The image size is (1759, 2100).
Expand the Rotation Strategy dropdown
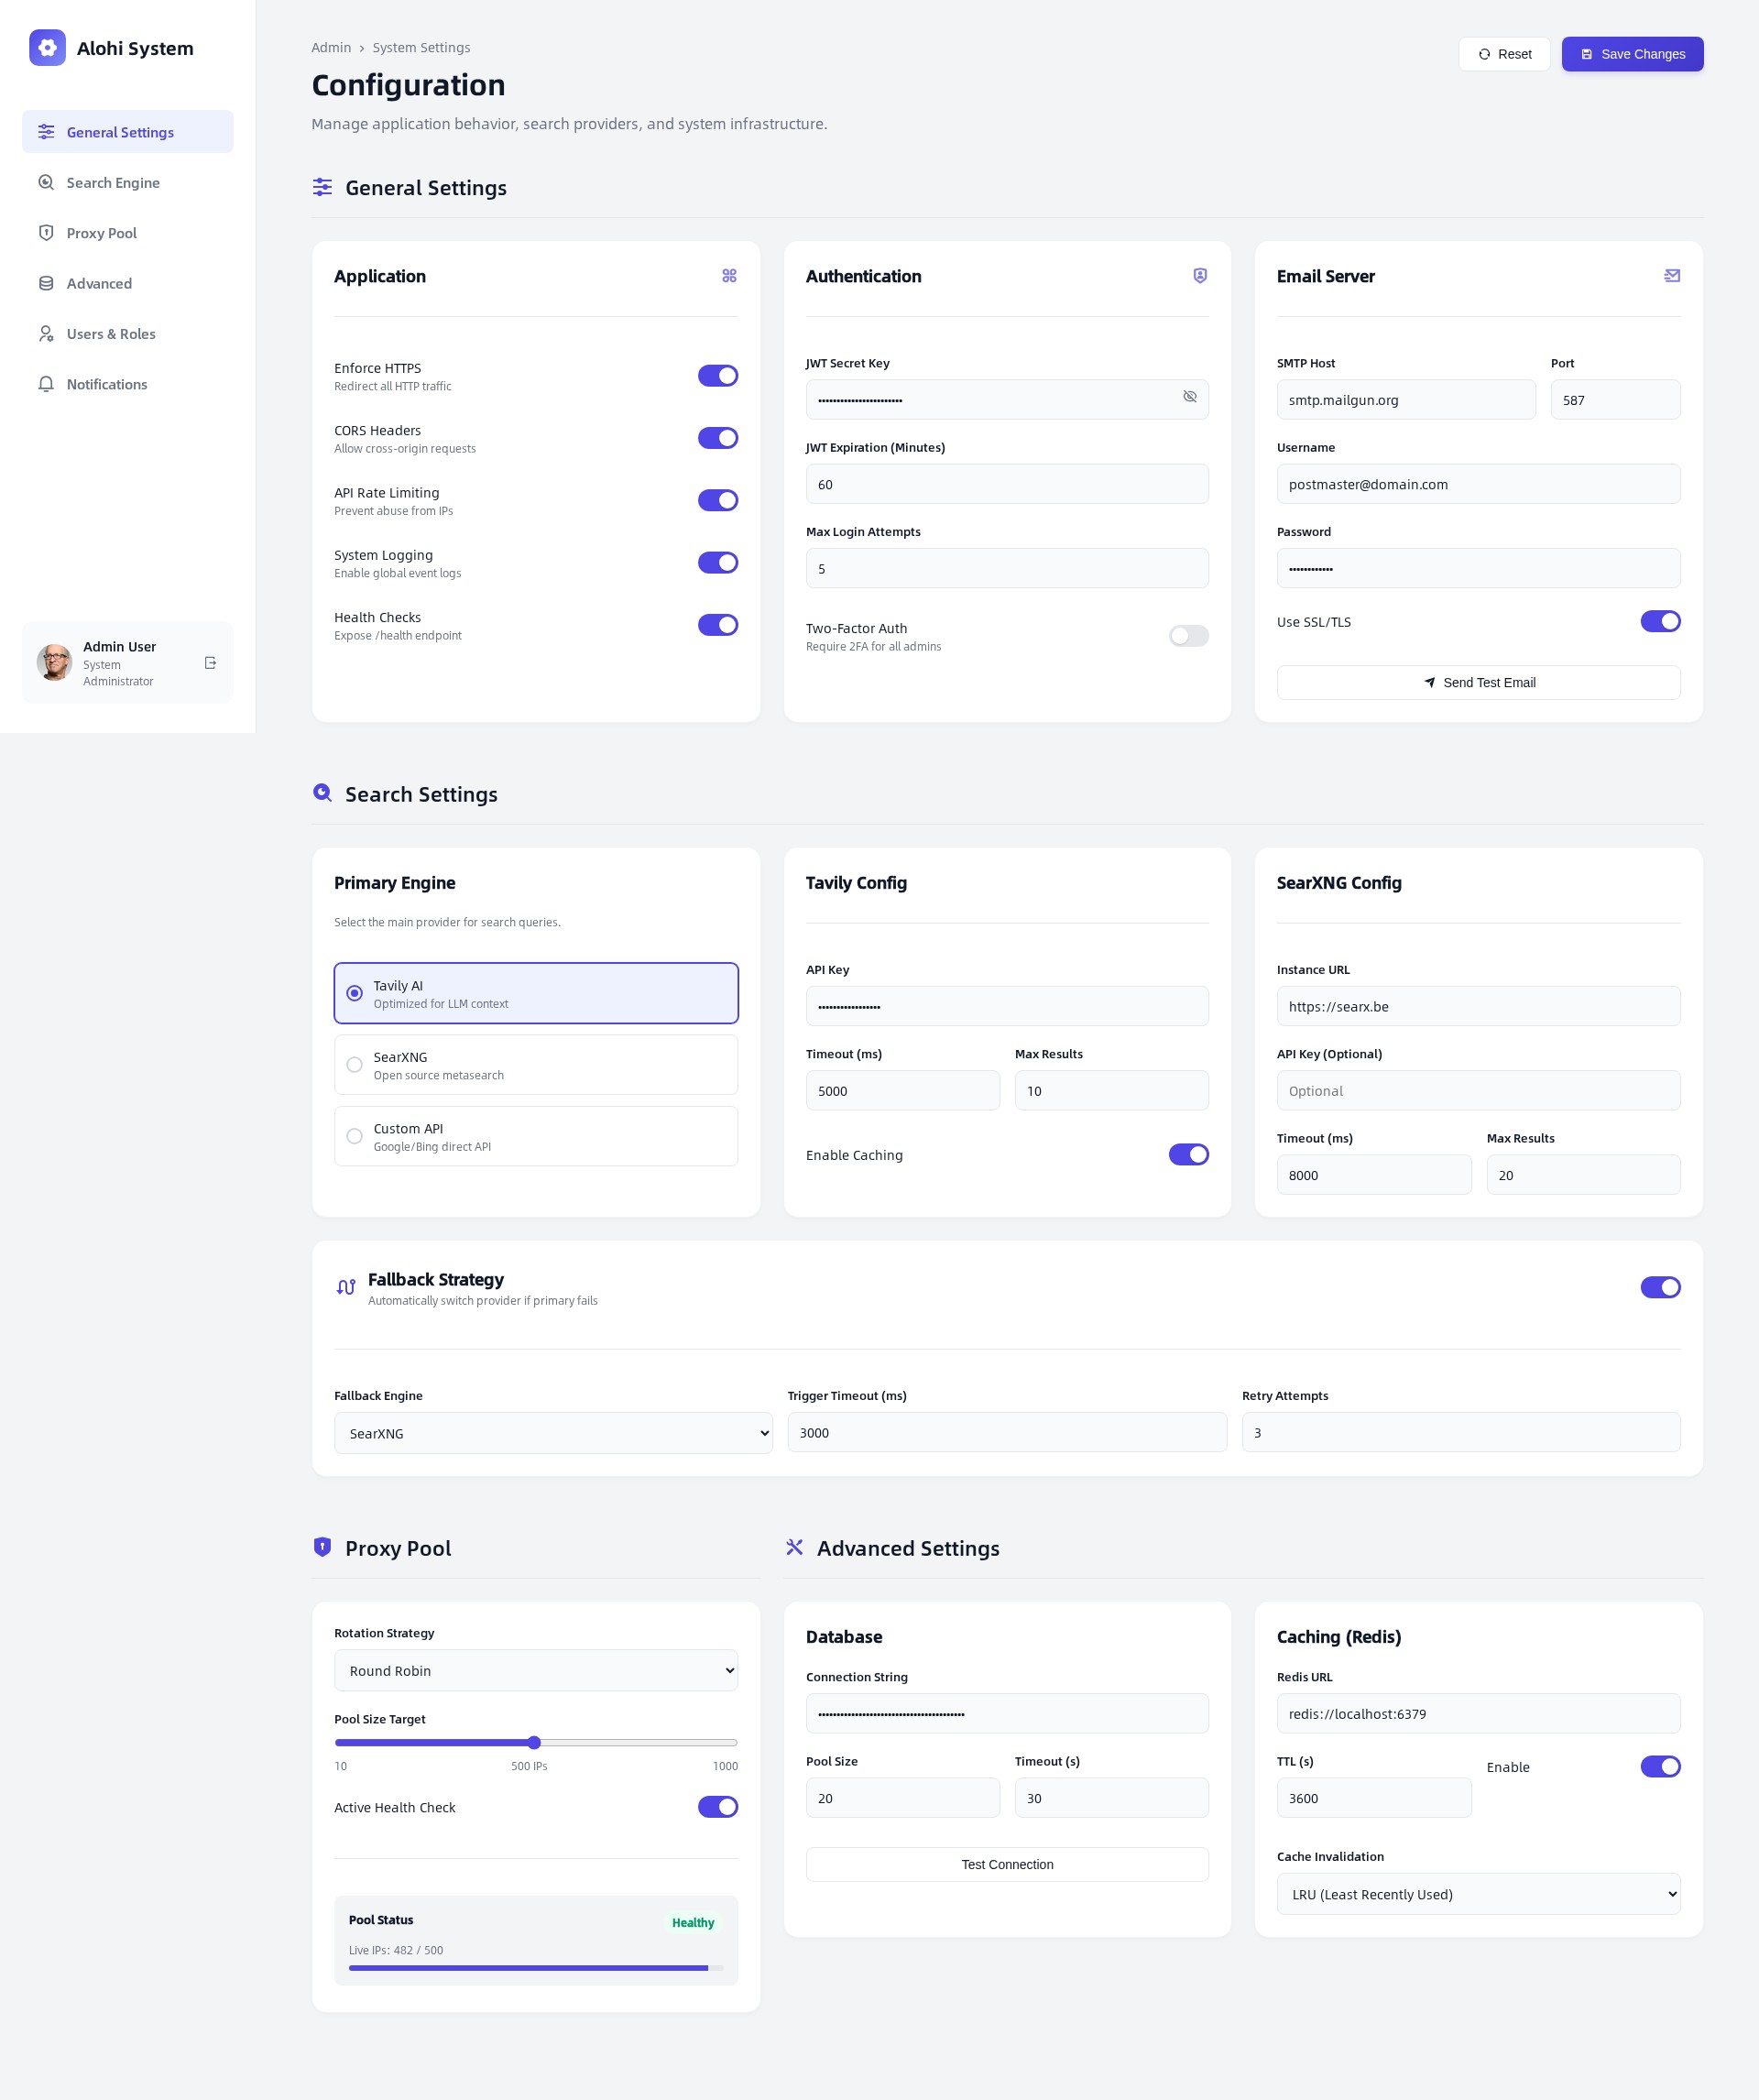coord(535,1671)
